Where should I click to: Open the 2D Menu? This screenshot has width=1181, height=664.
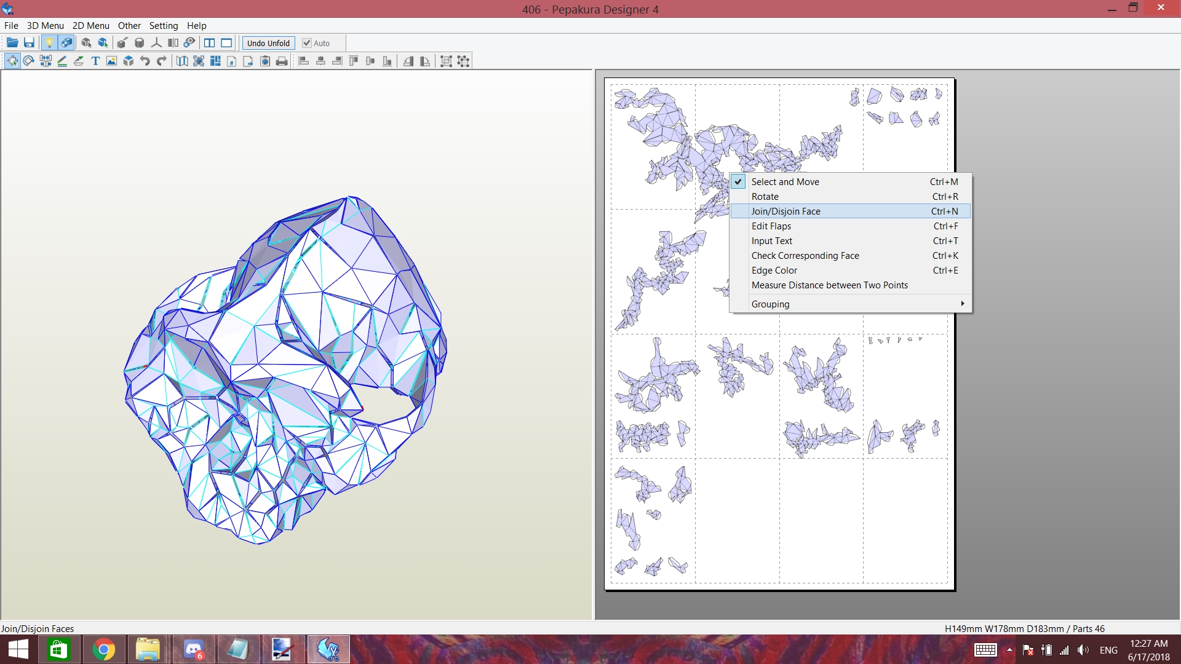pos(90,25)
